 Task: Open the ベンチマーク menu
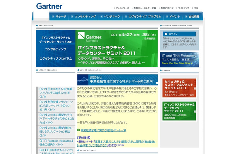pos(112,17)
